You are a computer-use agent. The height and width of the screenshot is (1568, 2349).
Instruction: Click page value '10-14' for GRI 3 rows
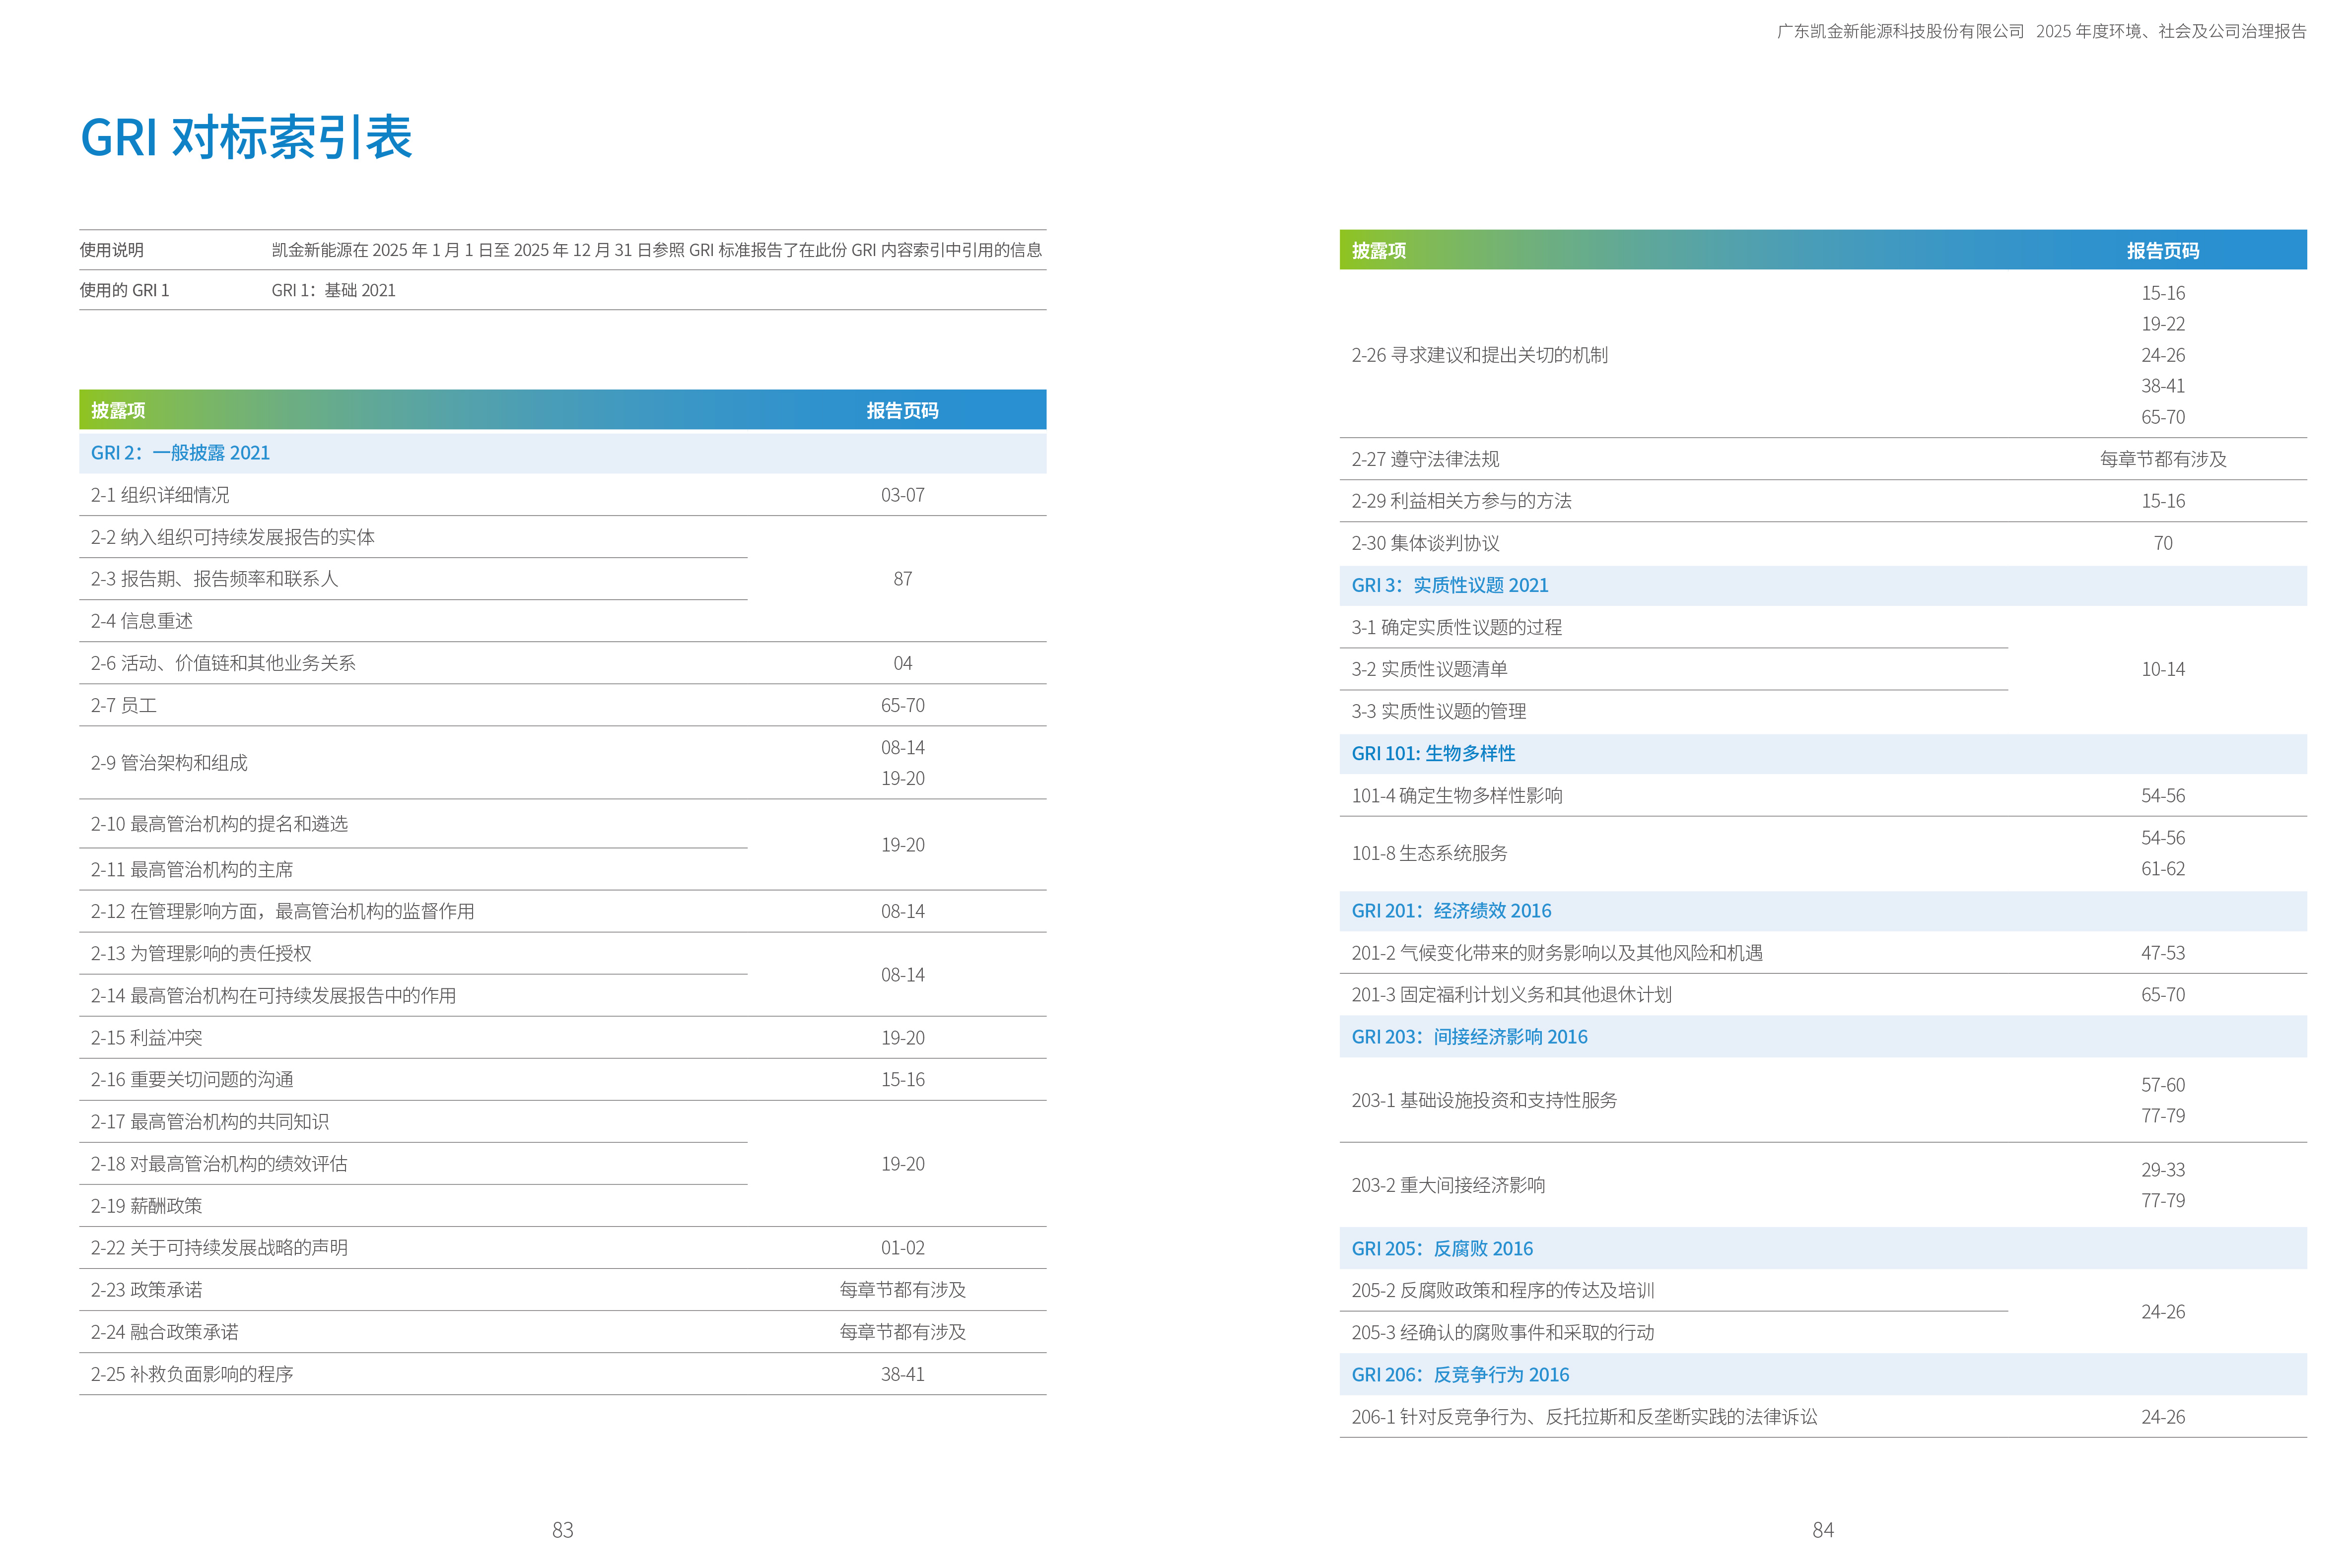click(2163, 669)
